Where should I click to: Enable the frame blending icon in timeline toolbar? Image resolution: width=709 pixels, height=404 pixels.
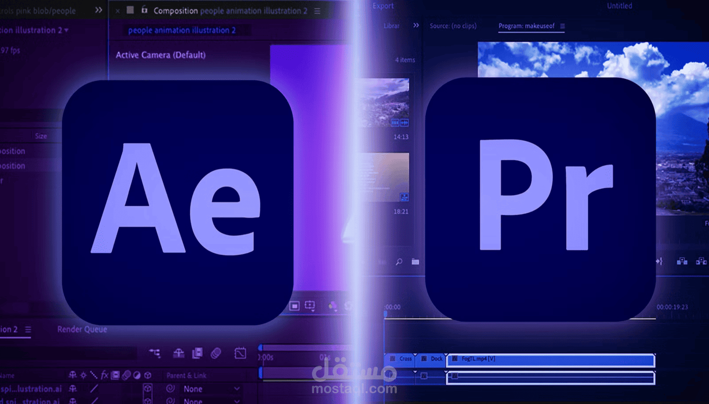coord(197,353)
